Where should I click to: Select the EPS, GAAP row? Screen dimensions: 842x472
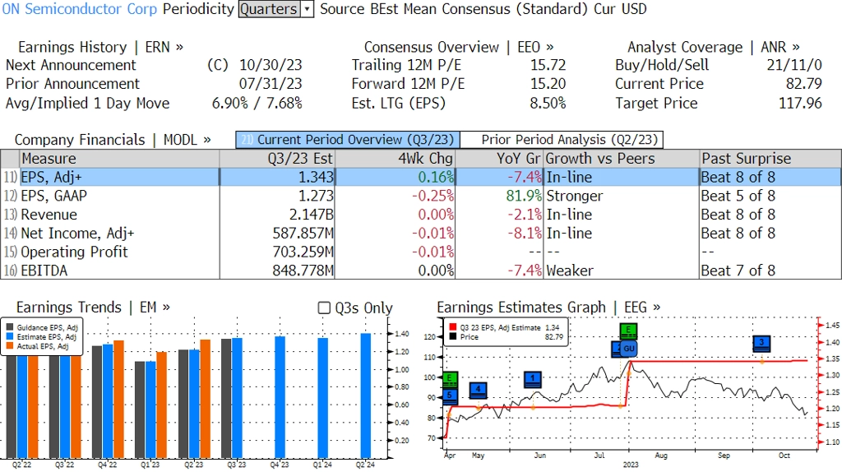coord(421,196)
